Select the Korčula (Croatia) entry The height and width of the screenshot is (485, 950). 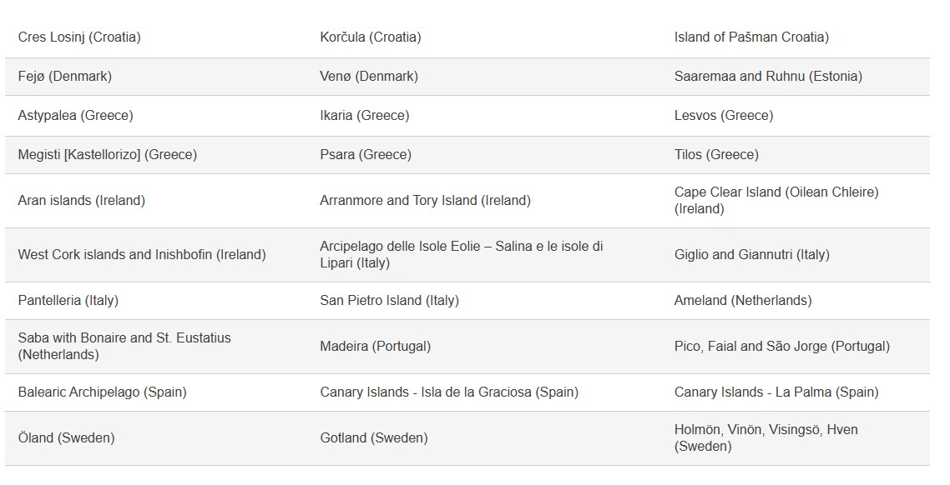370,37
